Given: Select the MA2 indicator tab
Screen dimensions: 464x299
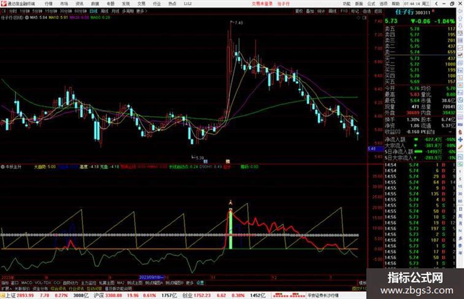Looking at the screenshot, I should tap(120, 283).
